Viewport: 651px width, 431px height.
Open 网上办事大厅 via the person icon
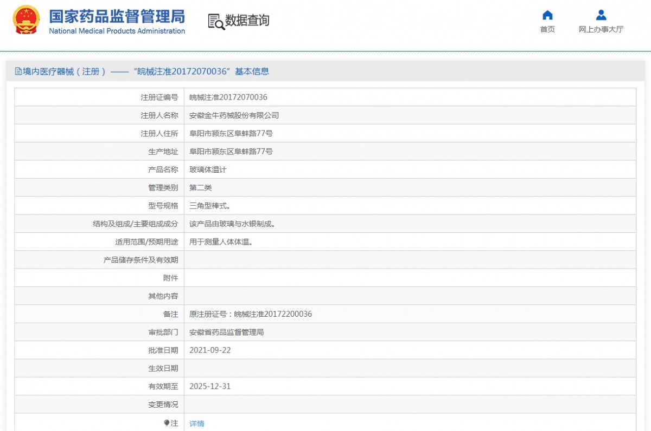point(601,15)
